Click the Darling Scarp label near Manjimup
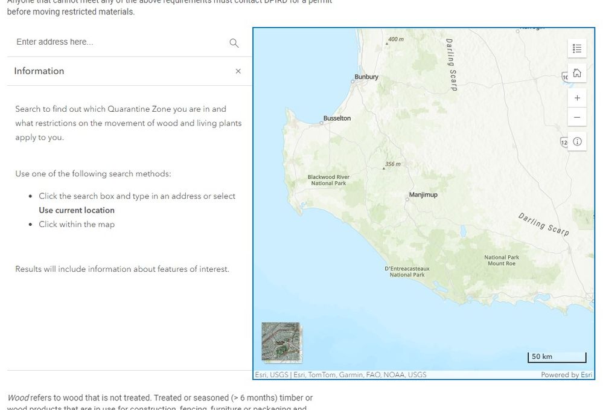The width and height of the screenshot is (603, 410). [543, 224]
